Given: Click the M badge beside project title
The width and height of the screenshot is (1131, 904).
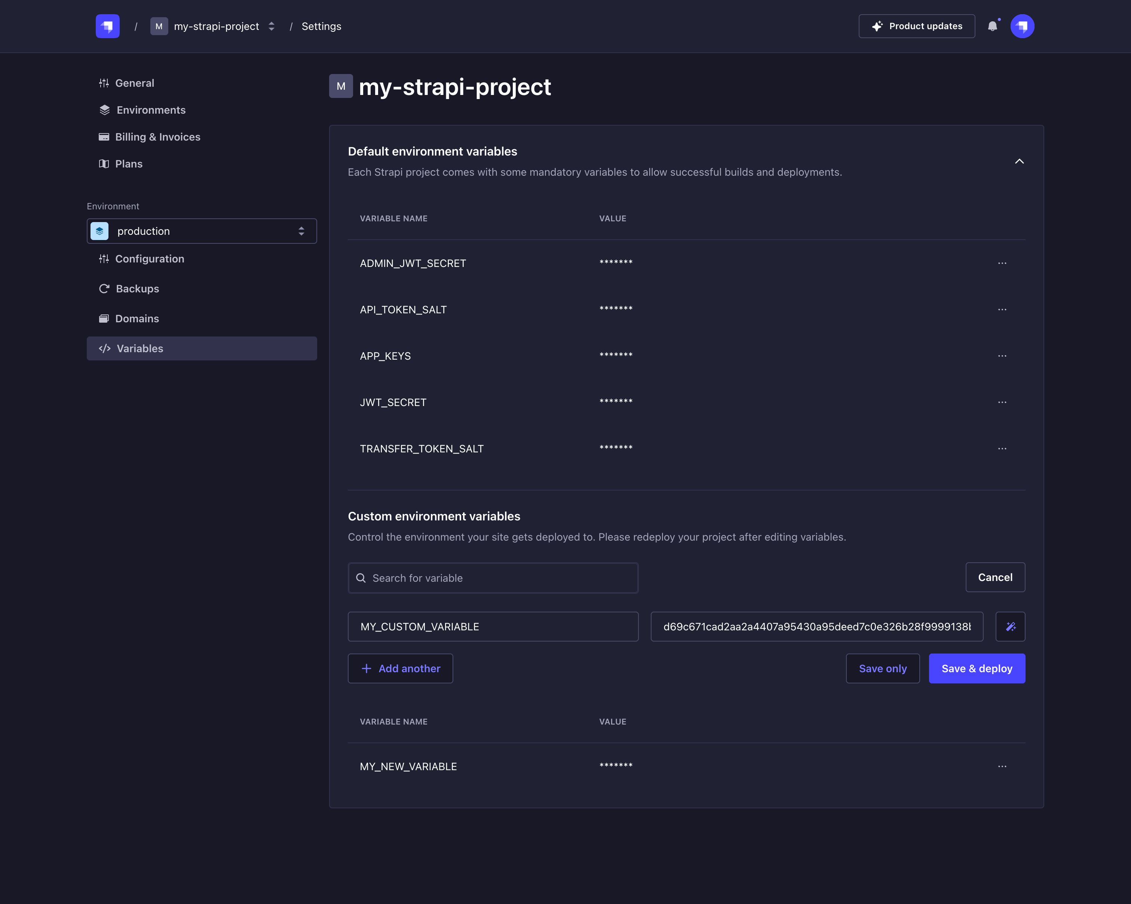Looking at the screenshot, I should [x=341, y=86].
